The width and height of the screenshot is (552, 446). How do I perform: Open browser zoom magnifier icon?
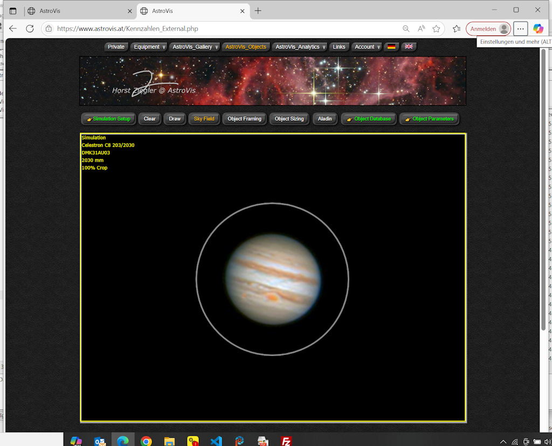coord(406,29)
